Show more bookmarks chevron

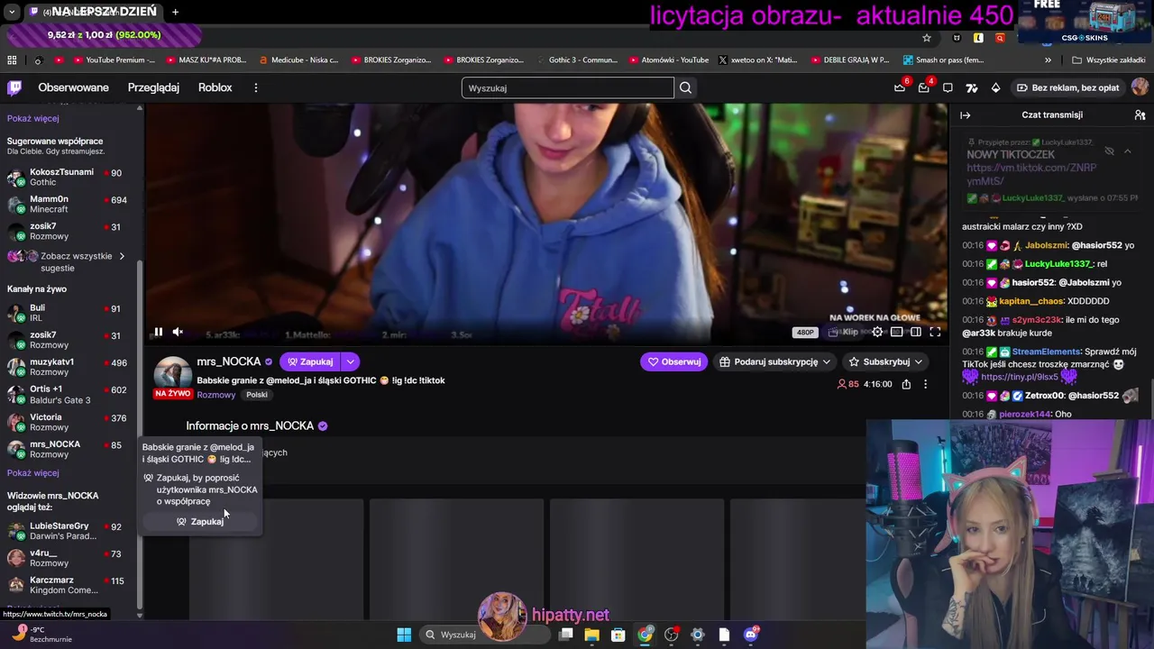coord(1048,60)
